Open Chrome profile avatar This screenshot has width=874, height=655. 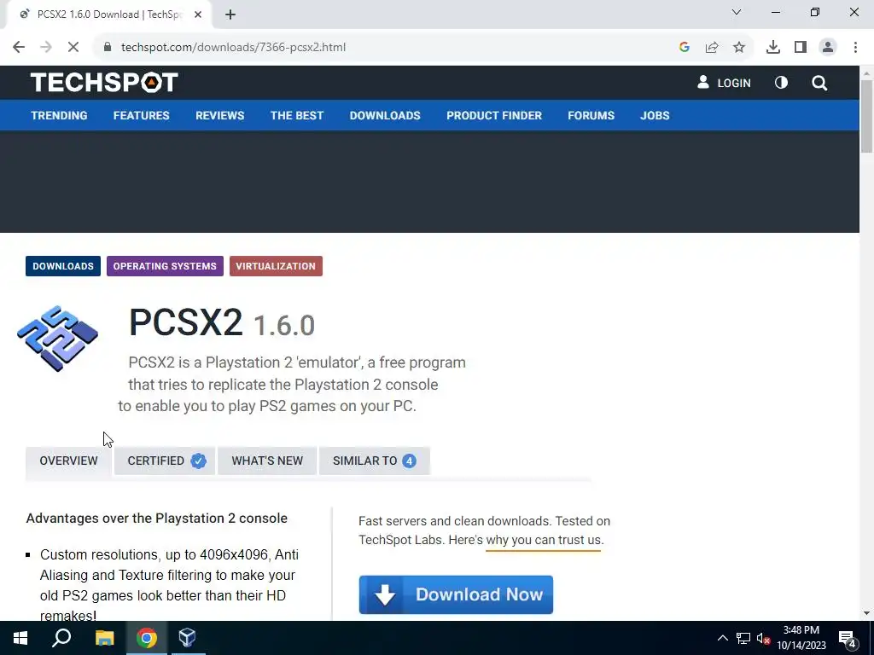tap(828, 48)
